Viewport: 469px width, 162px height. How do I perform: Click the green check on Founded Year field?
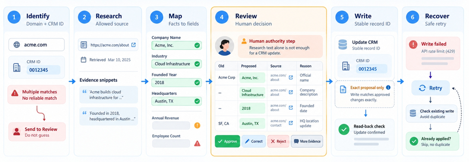point(197,82)
